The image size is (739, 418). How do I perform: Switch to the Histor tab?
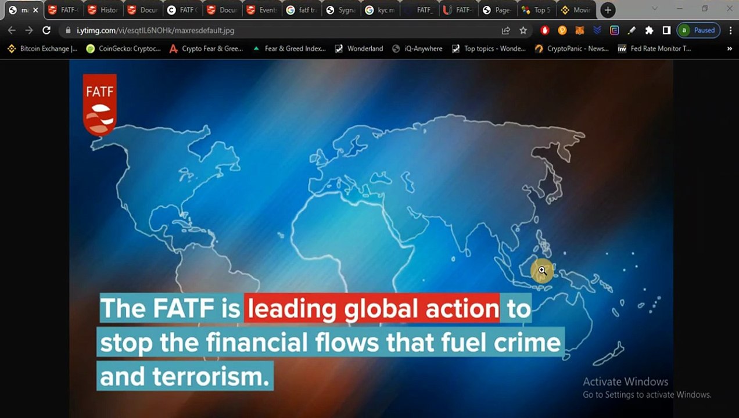pos(103,10)
